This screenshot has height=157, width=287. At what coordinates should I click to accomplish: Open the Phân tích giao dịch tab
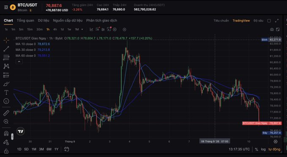coord(101,20)
